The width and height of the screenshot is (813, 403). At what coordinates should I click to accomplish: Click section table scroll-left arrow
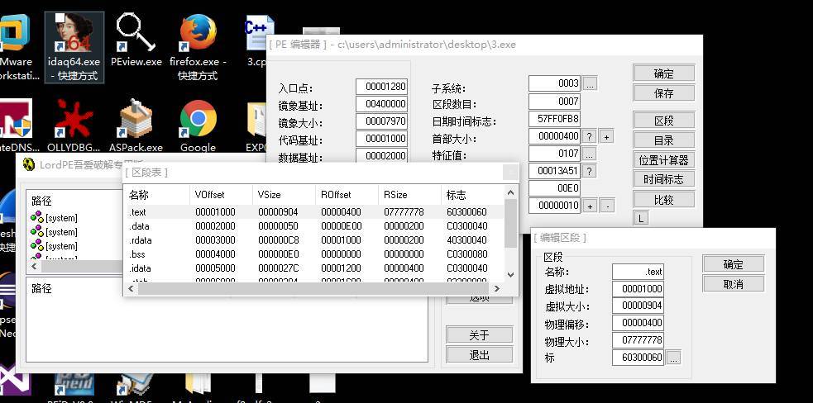pos(132,288)
